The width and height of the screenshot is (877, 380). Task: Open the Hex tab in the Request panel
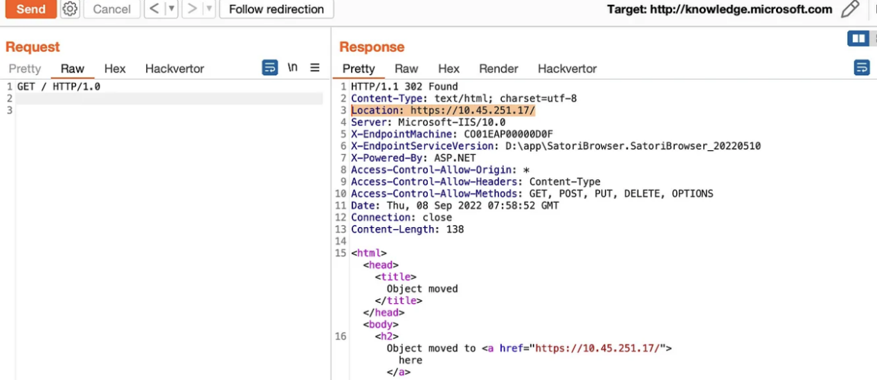[x=115, y=69]
